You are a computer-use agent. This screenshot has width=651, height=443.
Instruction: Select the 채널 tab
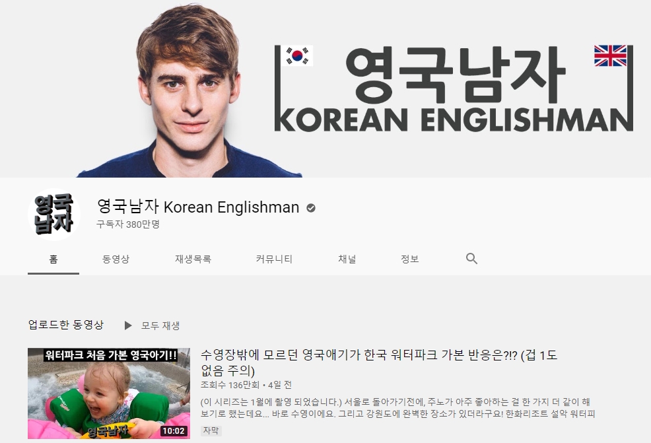[347, 259]
